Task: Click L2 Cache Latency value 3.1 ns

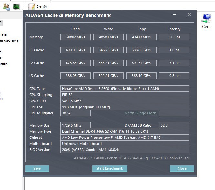Action: [x=174, y=63]
